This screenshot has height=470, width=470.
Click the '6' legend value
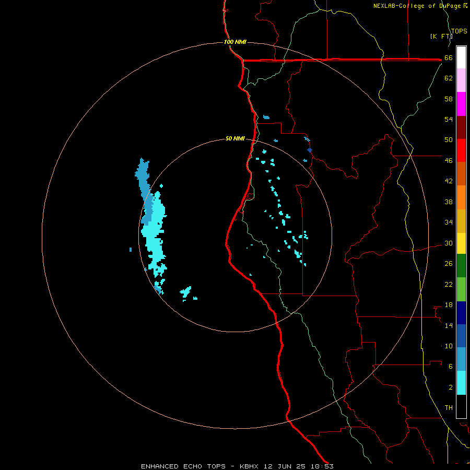point(451,367)
